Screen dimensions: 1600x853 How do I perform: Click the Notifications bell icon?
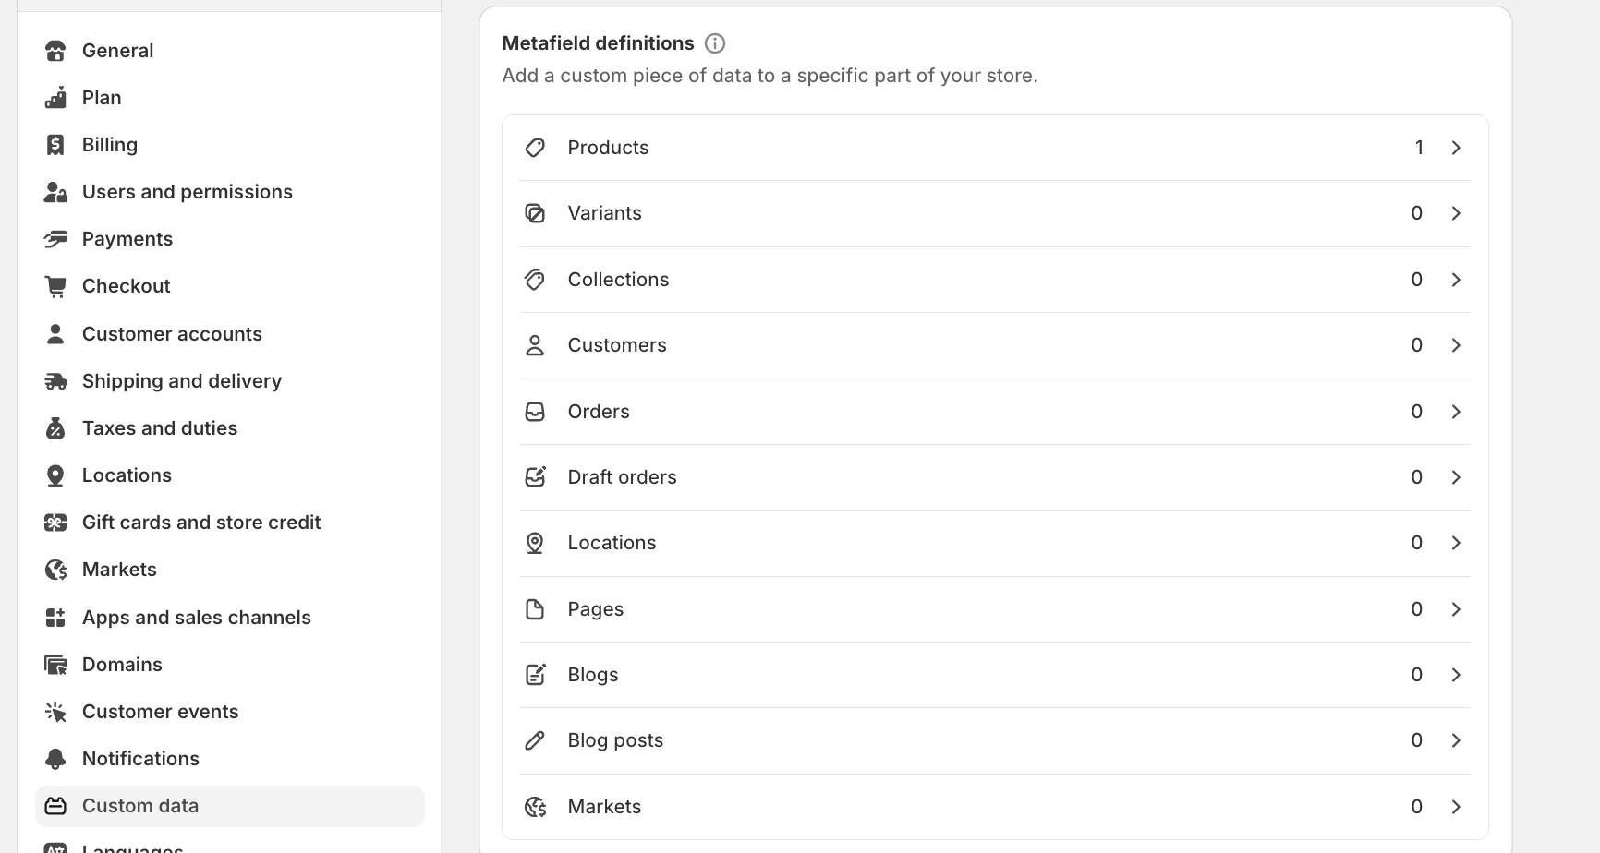click(x=55, y=759)
